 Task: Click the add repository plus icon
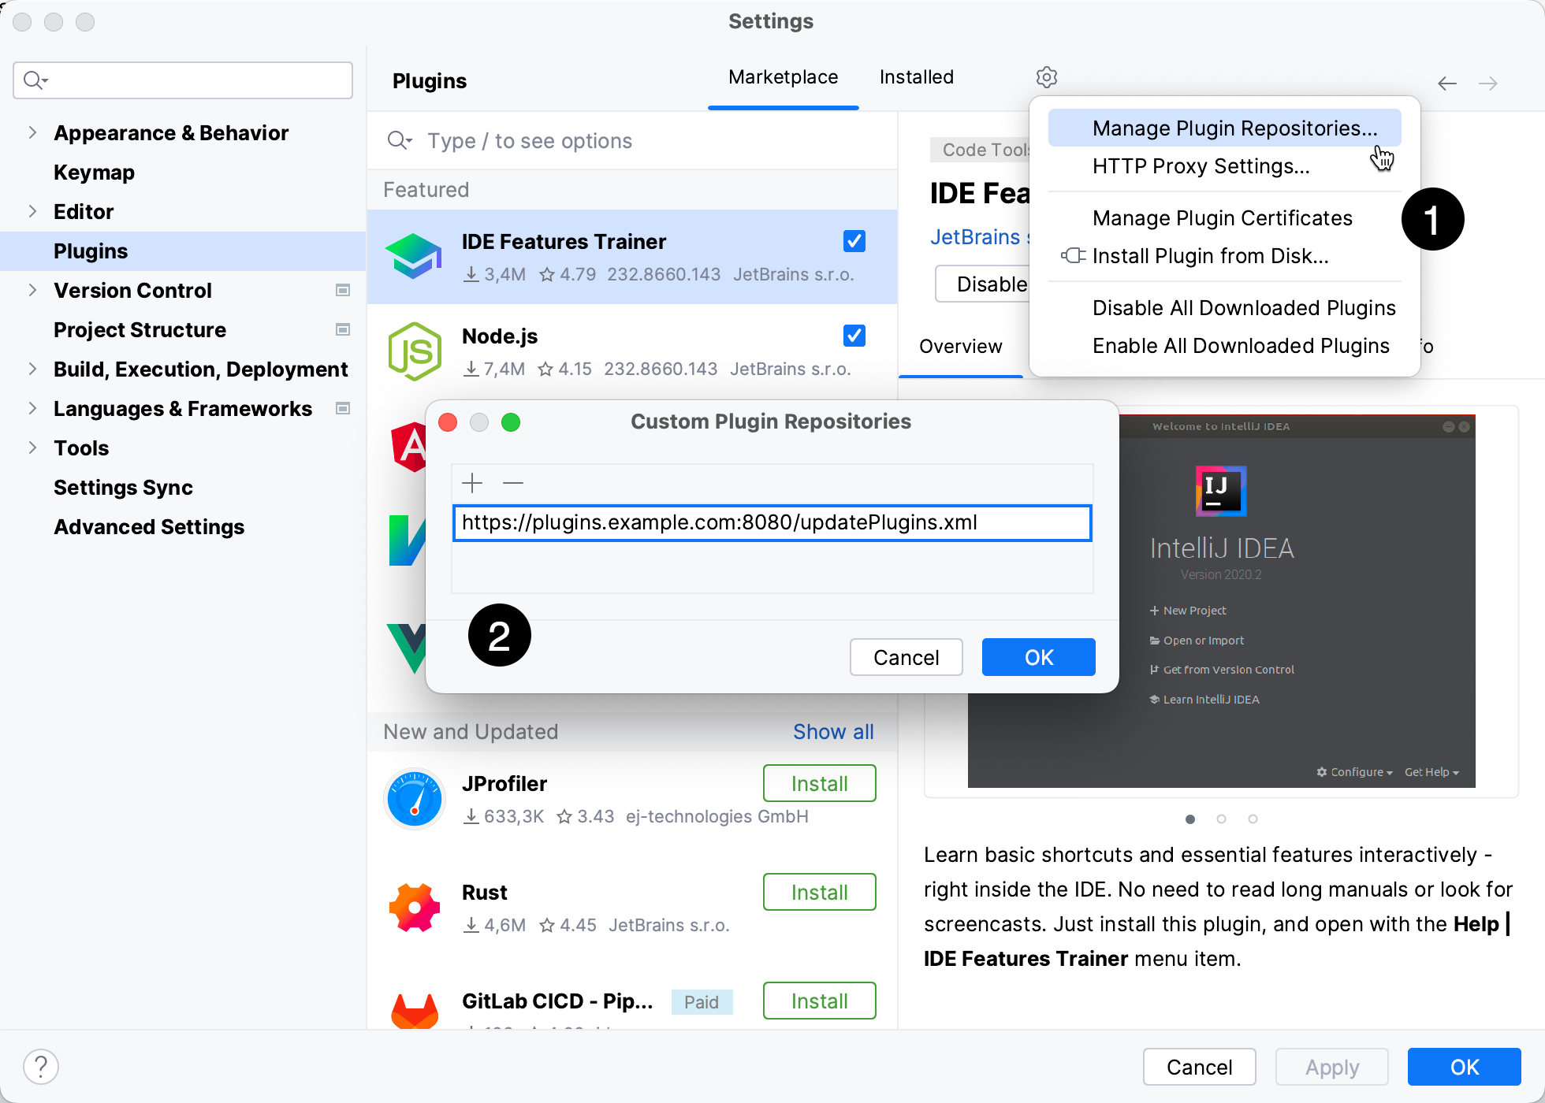[473, 482]
